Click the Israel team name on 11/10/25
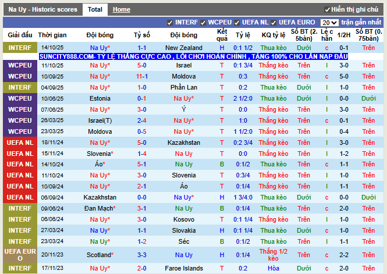 [x=184, y=65]
